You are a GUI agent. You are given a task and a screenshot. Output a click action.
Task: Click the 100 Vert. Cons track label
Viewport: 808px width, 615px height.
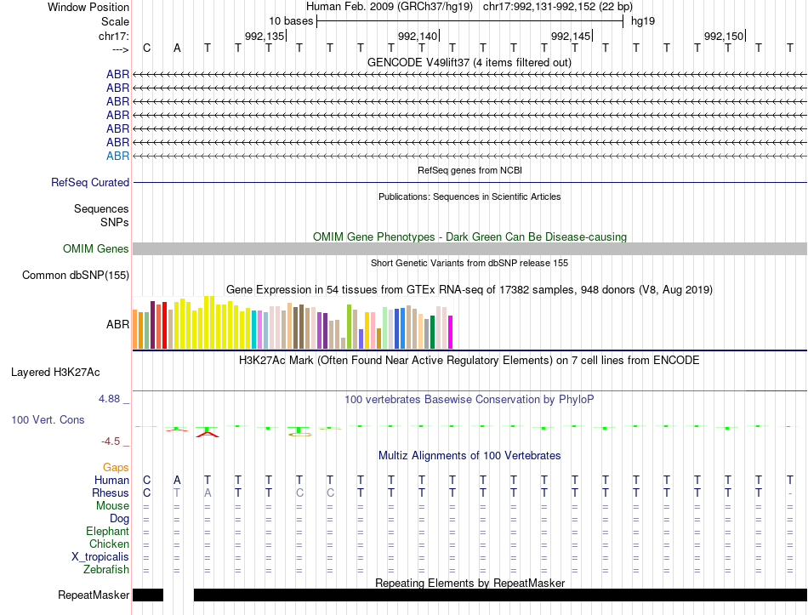48,419
